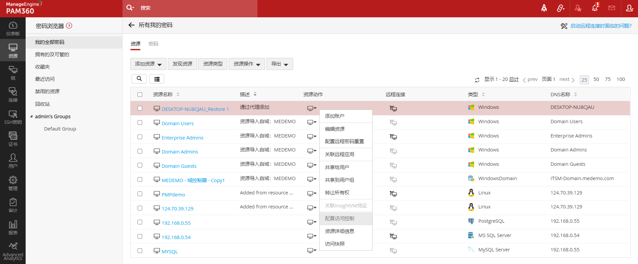The width and height of the screenshot is (638, 264).
Task: Switch to the 密码 tab
Action: coord(153,44)
